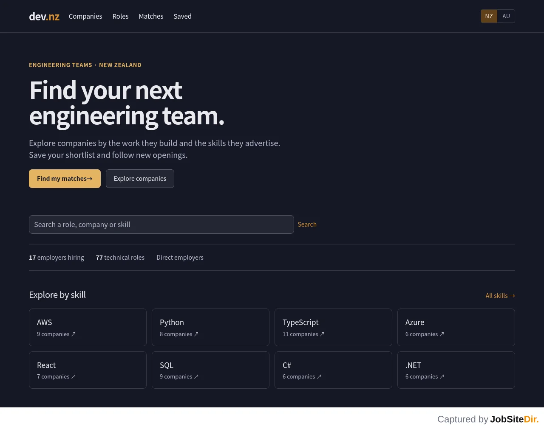Focus the role, company or skill search field

(161, 224)
